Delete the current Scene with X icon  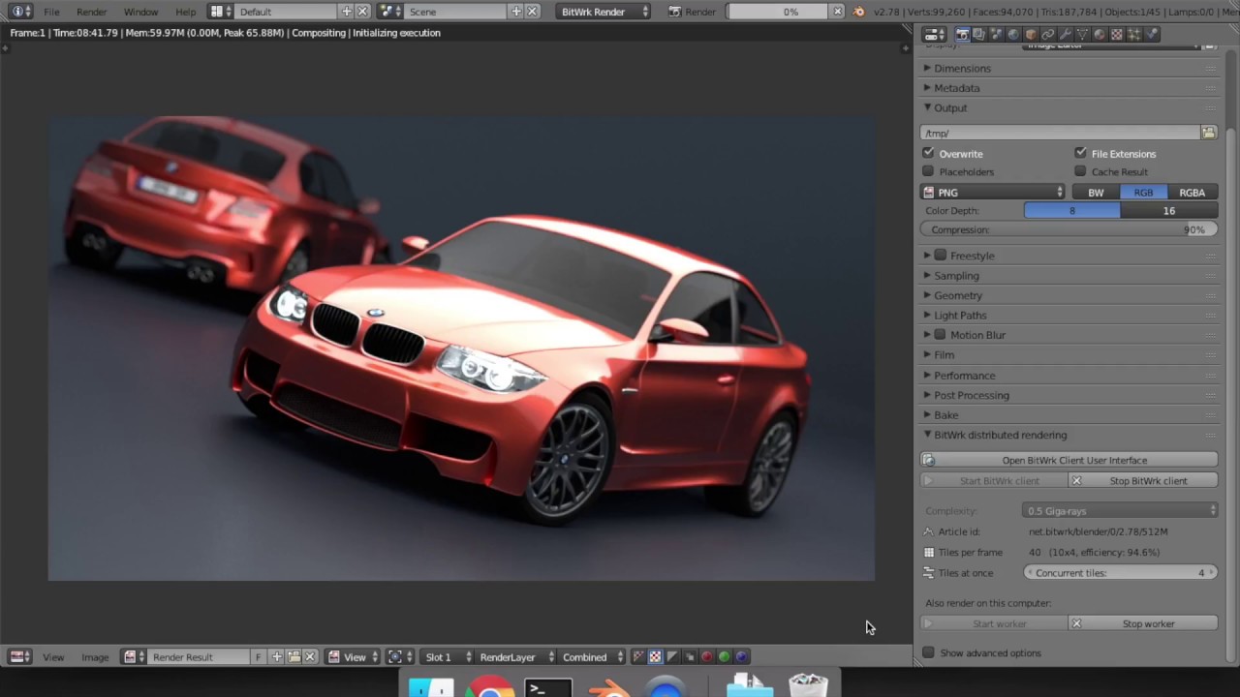click(x=532, y=12)
